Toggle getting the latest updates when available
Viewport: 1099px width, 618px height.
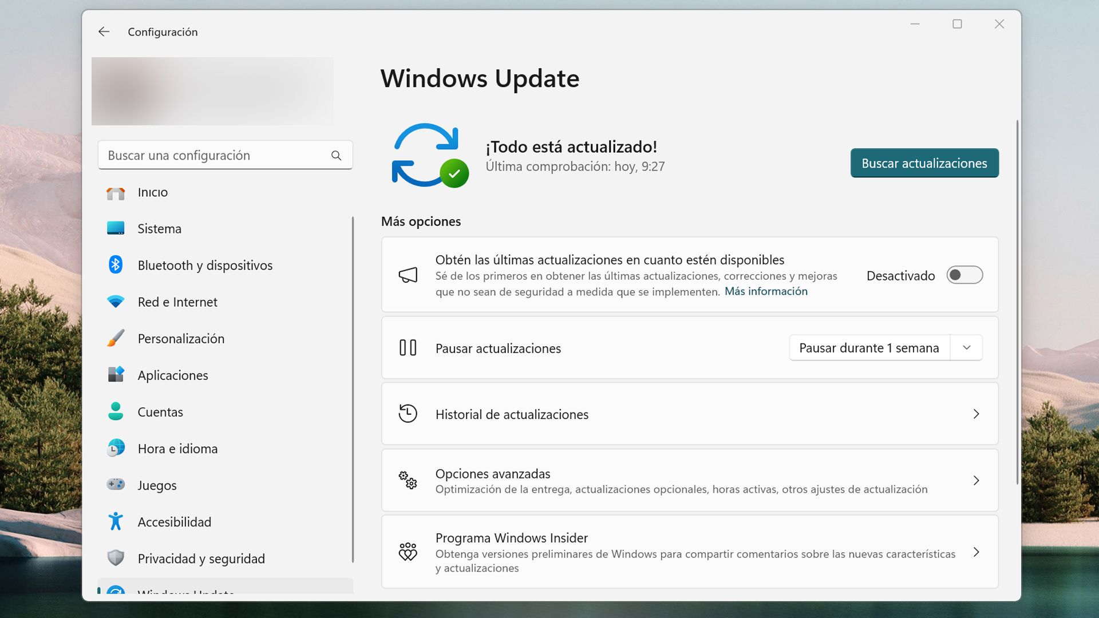(x=964, y=275)
